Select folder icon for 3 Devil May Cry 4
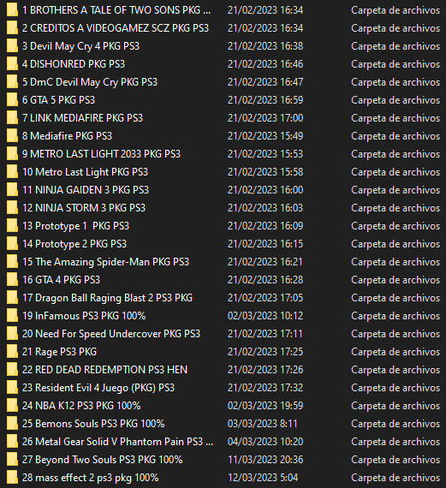The height and width of the screenshot is (488, 446). click(x=12, y=46)
